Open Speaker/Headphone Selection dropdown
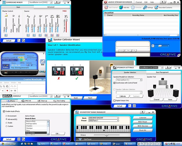The image size is (182, 146). point(141,80)
